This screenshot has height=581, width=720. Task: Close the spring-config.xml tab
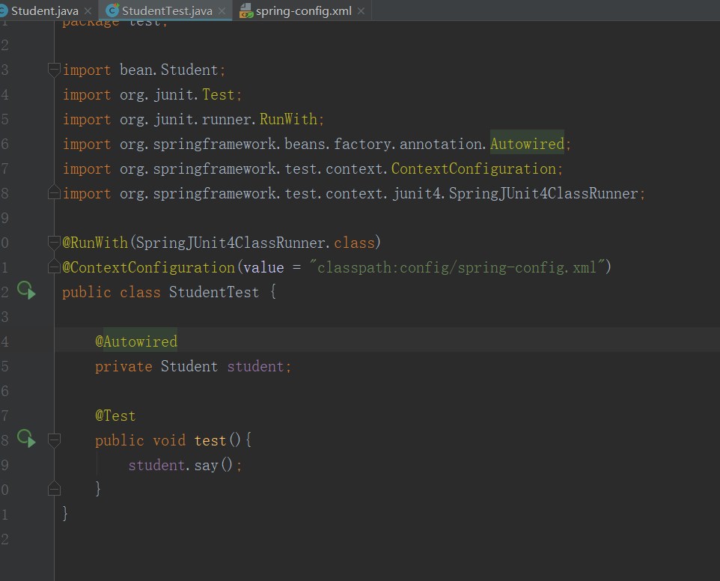361,10
